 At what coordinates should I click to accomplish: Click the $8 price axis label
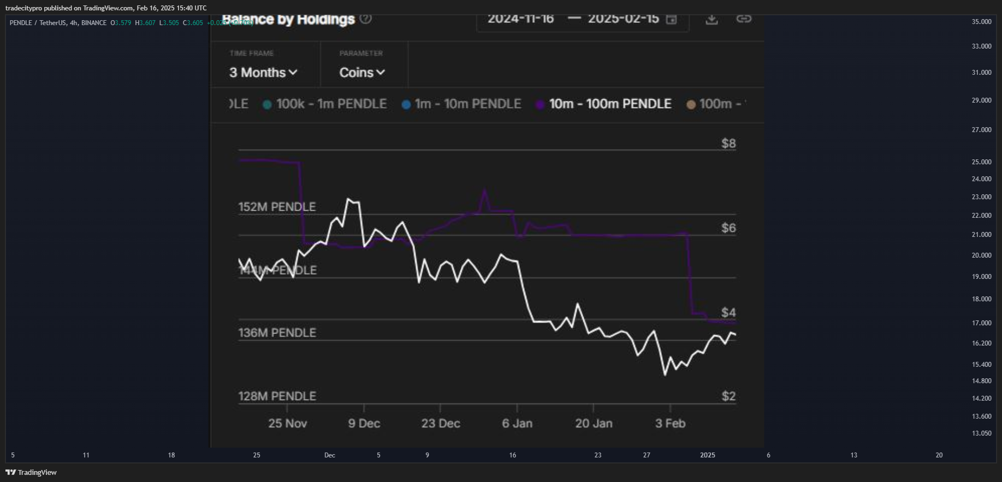(728, 144)
